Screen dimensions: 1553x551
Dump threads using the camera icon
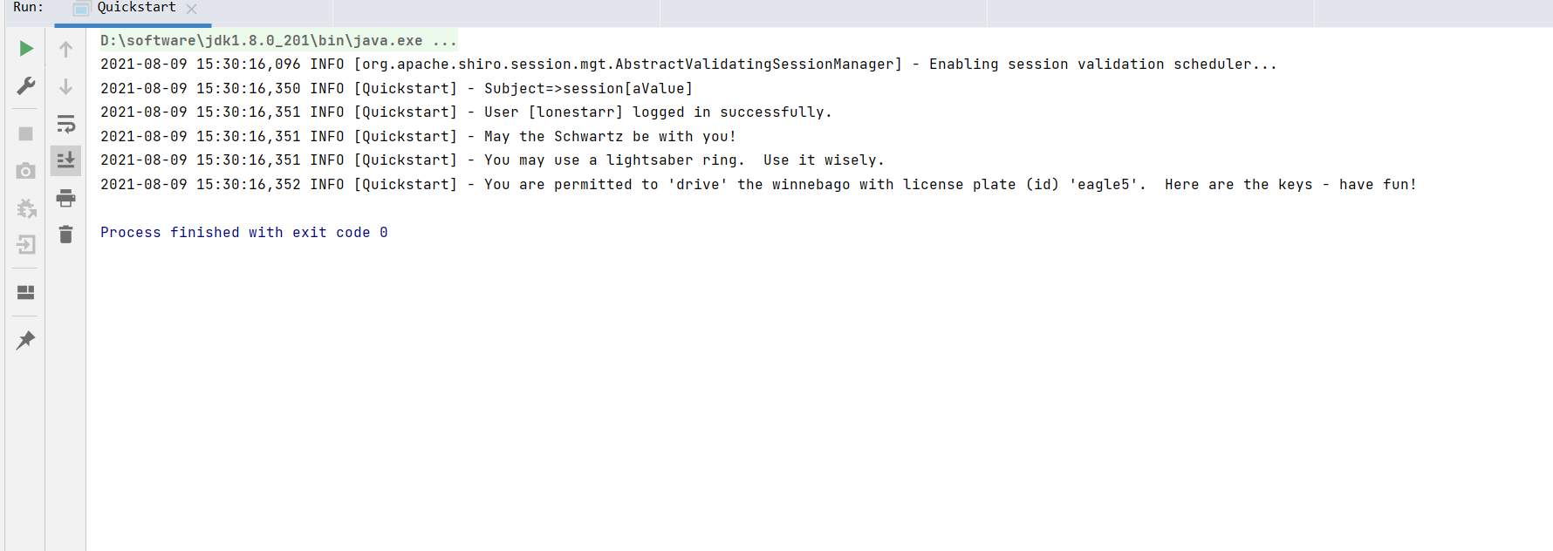click(x=26, y=171)
